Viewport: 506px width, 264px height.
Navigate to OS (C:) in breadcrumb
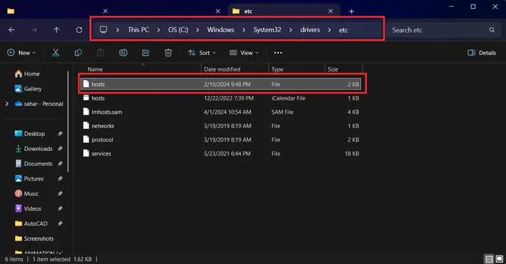click(178, 30)
